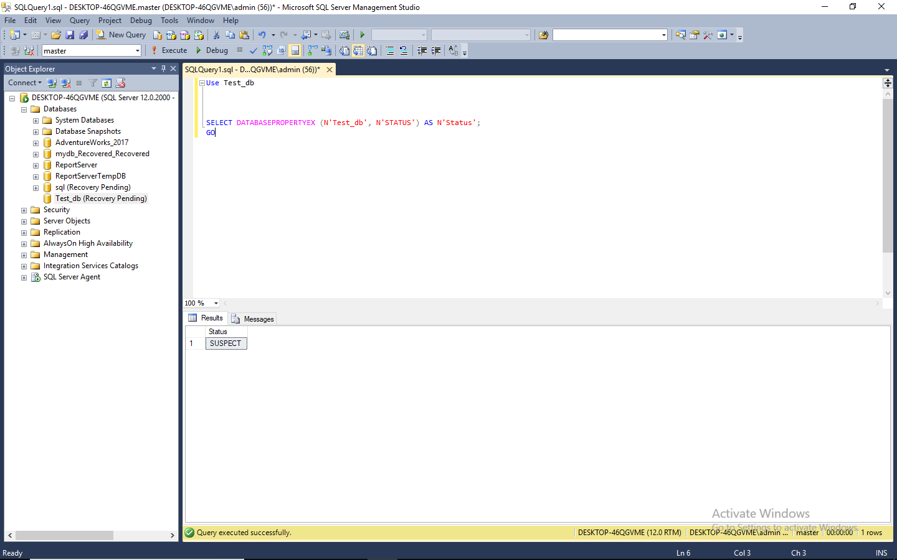Image resolution: width=897 pixels, height=560 pixels.
Task: Click the Paste clipboard icon
Action: [x=244, y=35]
